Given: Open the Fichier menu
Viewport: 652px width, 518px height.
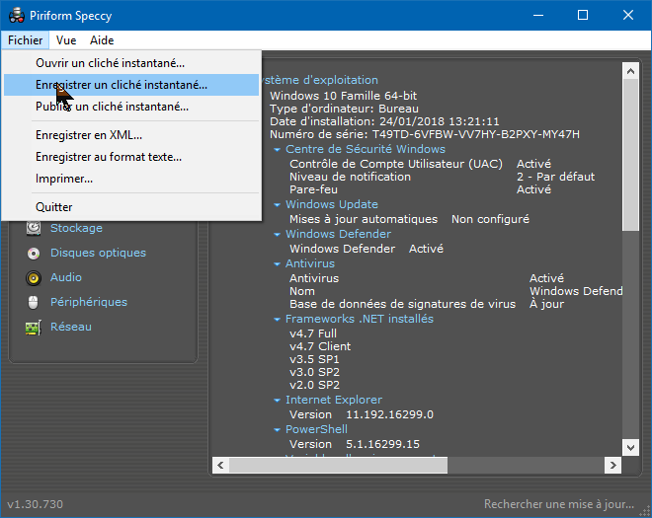Looking at the screenshot, I should click(x=25, y=40).
